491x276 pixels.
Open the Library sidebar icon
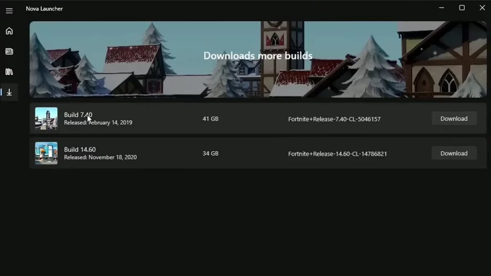tap(9, 72)
